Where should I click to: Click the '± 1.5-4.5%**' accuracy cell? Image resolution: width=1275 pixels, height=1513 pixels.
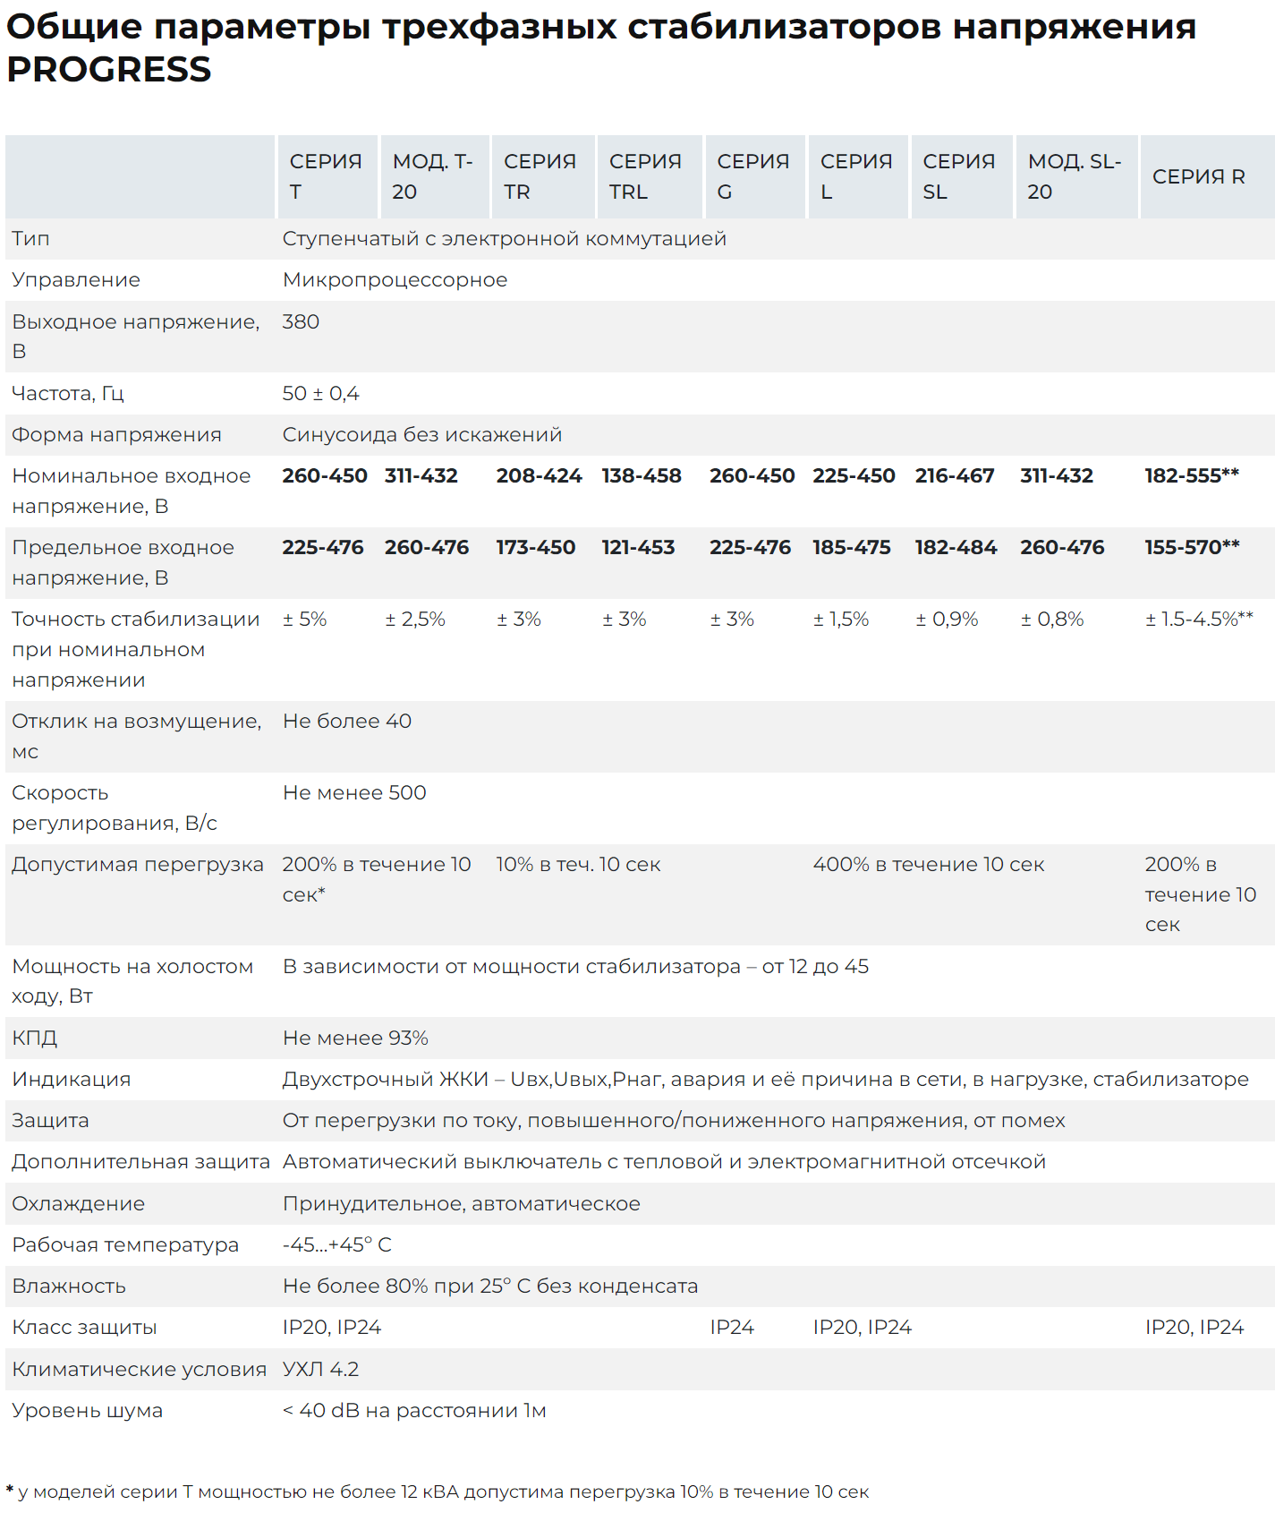[x=1200, y=620]
